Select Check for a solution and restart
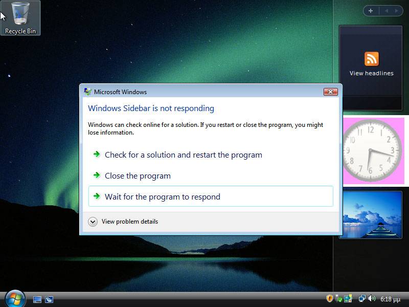 coord(183,155)
